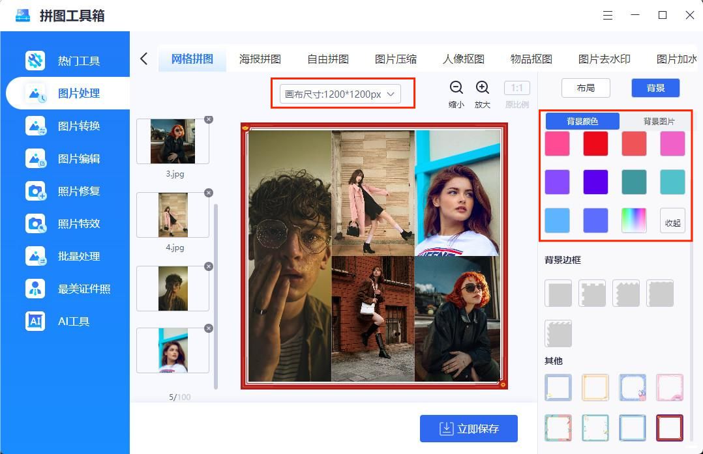Viewport: 703px width, 454px height.
Task: Open the rainbow custom color picker
Action: [x=634, y=220]
